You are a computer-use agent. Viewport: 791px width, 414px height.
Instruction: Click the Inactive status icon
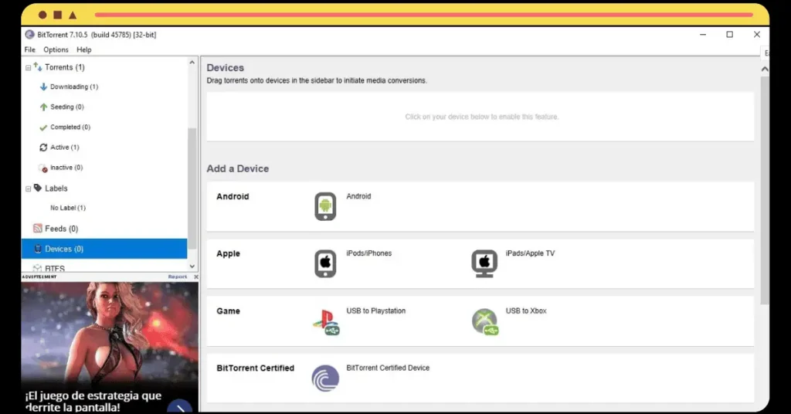click(x=43, y=168)
